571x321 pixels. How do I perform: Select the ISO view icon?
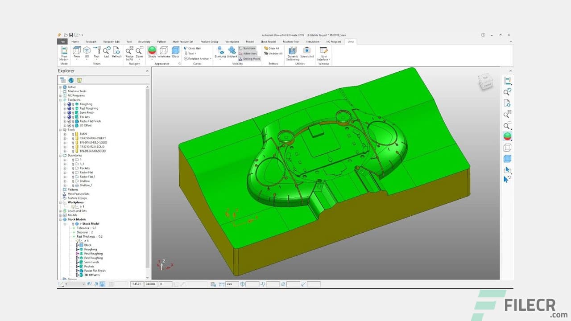(87, 51)
